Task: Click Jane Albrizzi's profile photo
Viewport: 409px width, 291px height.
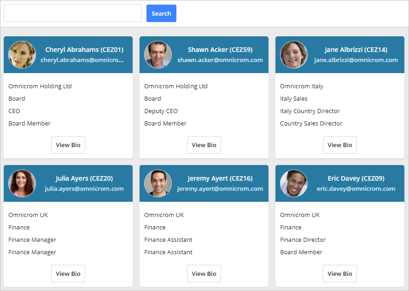Action: (294, 55)
